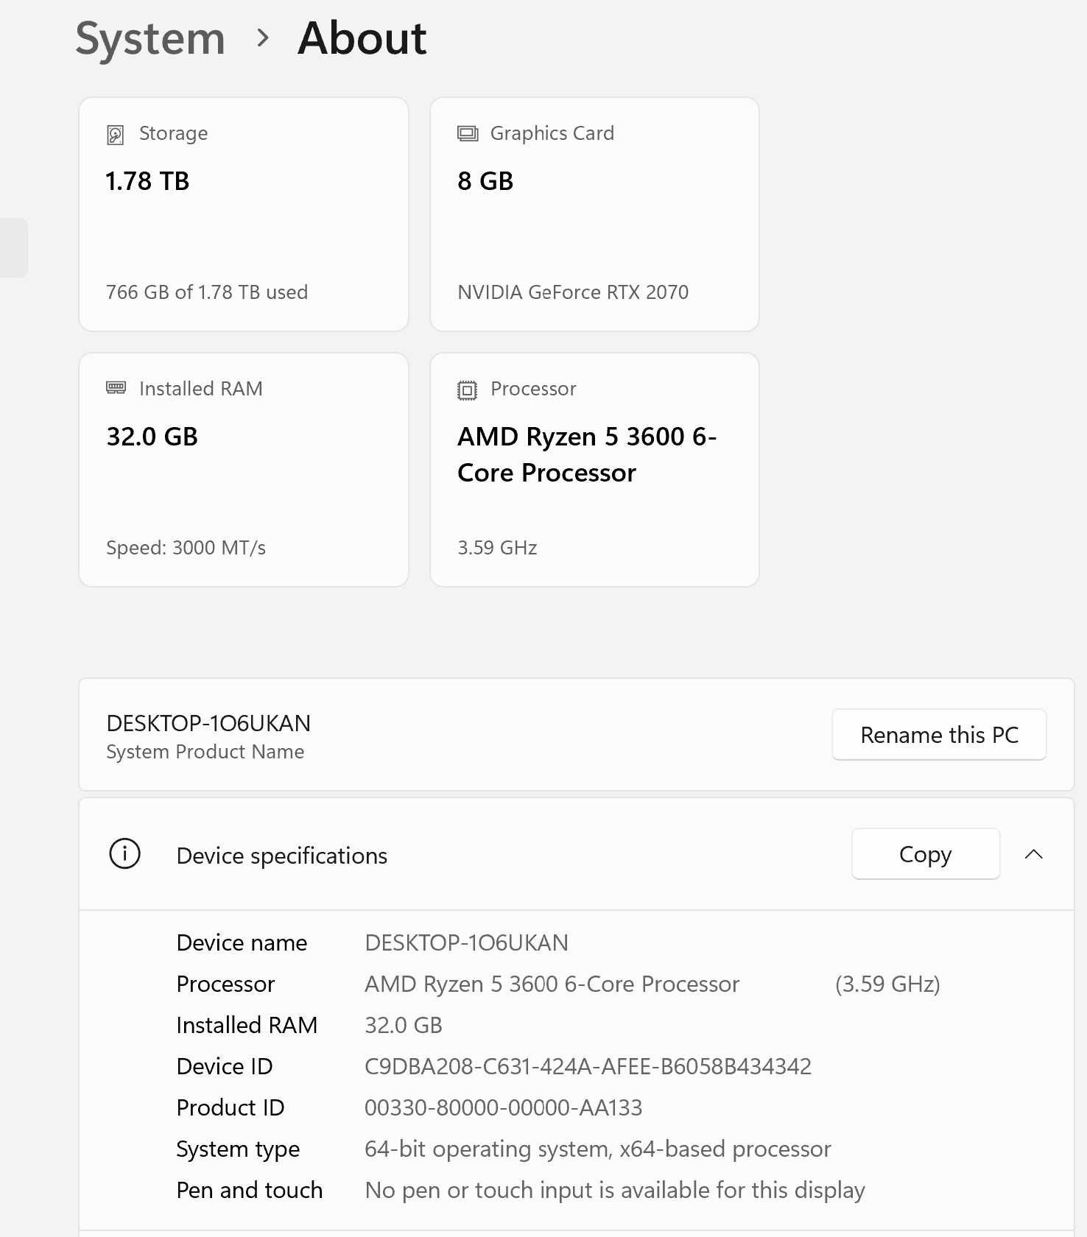Click the Storage drive icon
The width and height of the screenshot is (1087, 1237).
(116, 134)
